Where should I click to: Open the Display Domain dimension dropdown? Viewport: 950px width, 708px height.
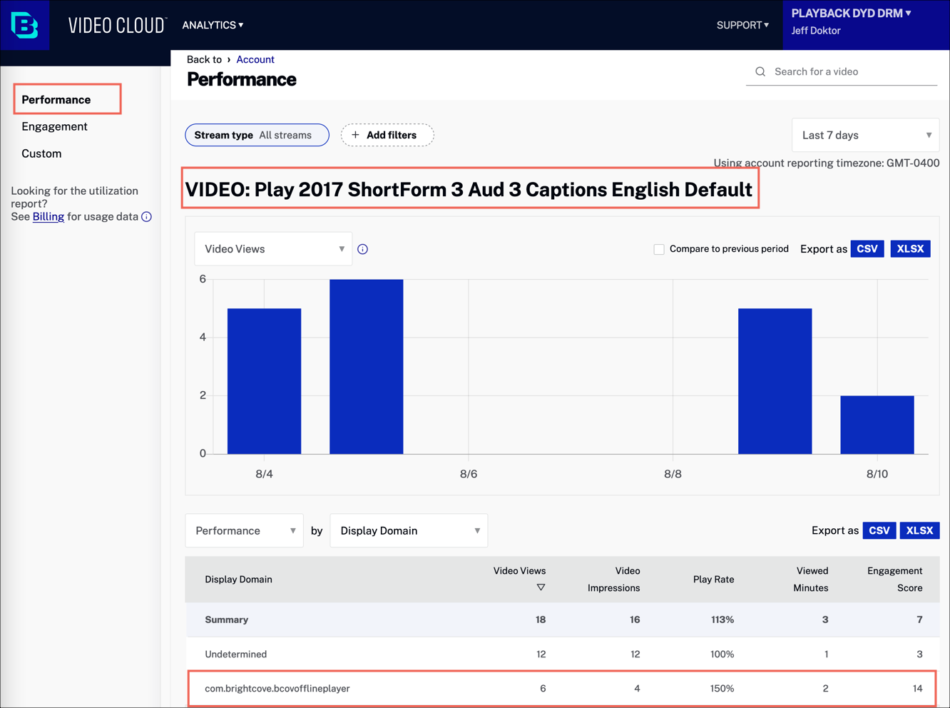(x=409, y=531)
